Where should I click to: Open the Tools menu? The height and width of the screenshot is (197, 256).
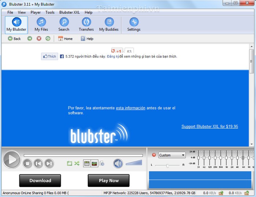pyautogui.click(x=50, y=12)
